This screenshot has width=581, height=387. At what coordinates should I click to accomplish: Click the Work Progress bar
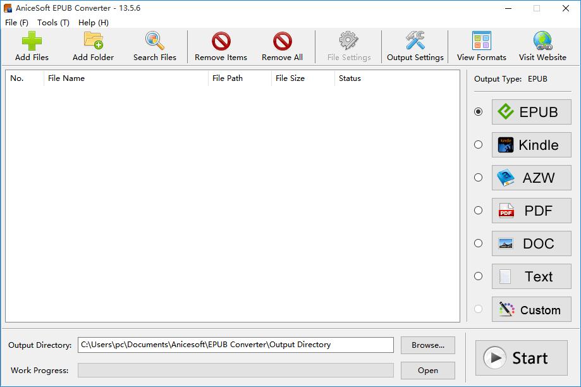click(236, 371)
